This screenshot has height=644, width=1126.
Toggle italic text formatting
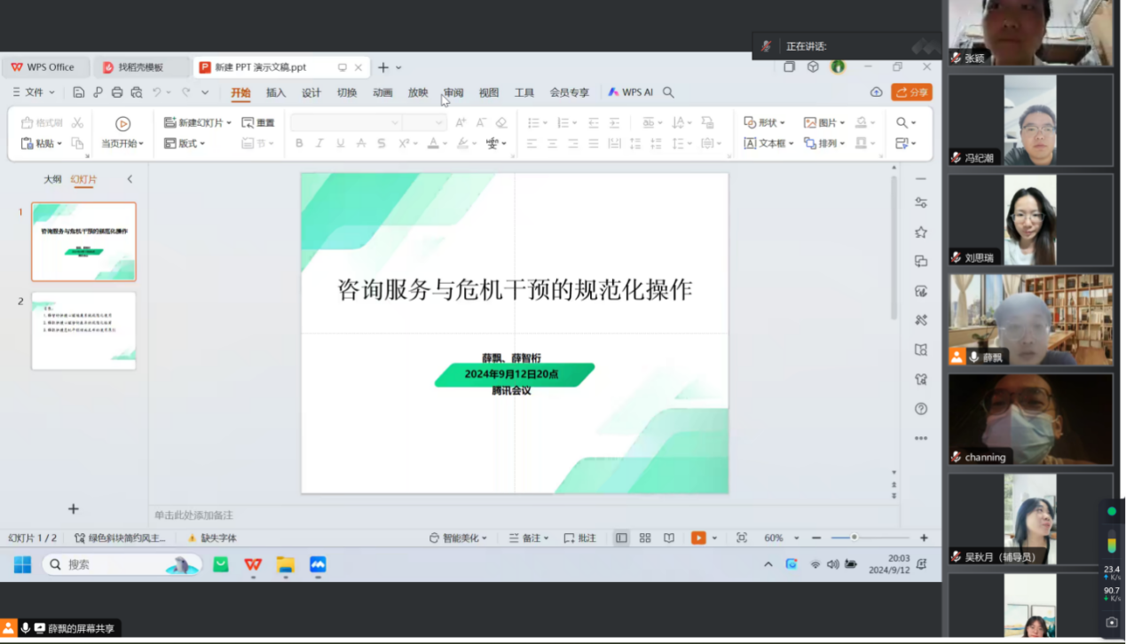319,143
